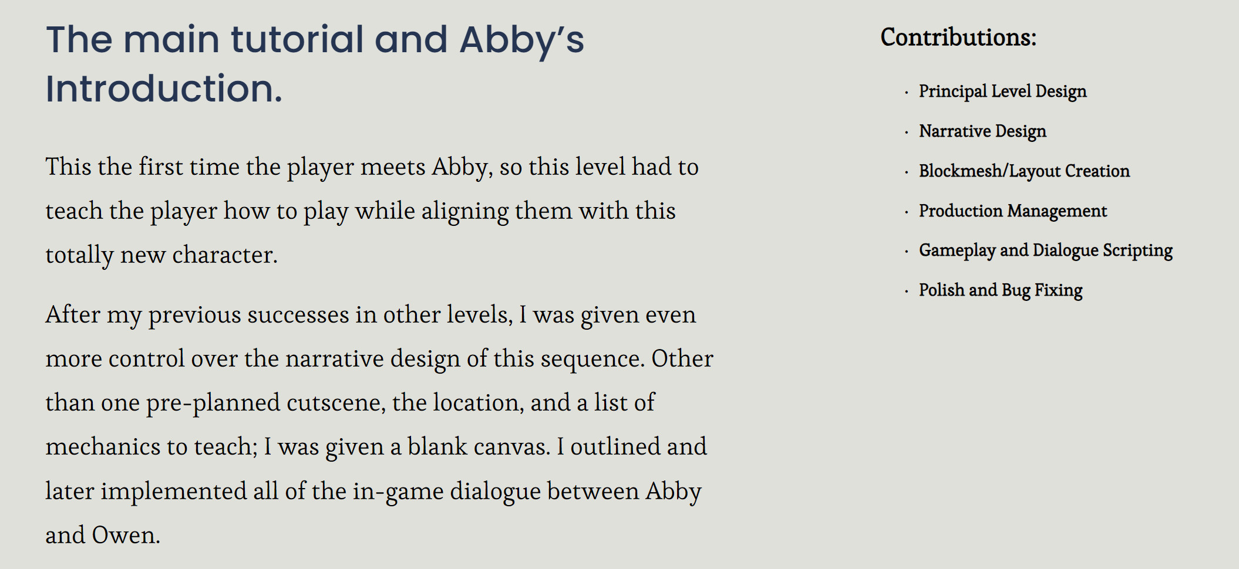The width and height of the screenshot is (1239, 569).
Task: Click the 'Contributions:' heading
Action: (958, 38)
